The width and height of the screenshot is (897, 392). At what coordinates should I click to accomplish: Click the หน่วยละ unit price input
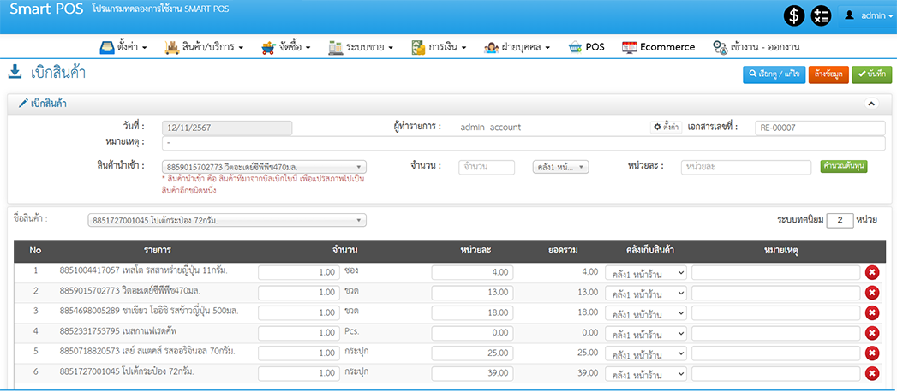[x=746, y=167]
